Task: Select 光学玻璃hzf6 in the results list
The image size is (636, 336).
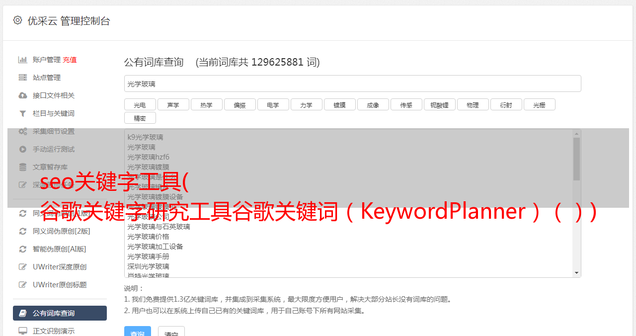Action: [148, 157]
